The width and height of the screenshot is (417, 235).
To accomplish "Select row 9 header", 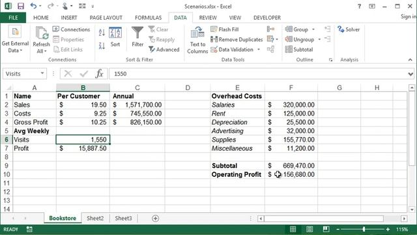I will [7, 166].
